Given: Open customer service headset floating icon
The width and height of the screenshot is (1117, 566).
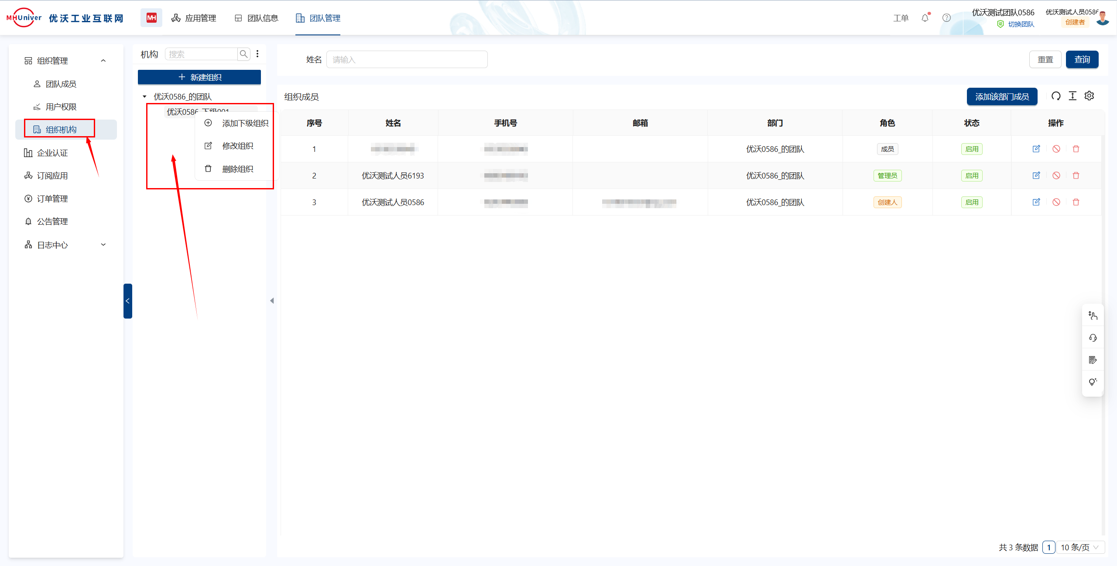Looking at the screenshot, I should pos(1093,338).
